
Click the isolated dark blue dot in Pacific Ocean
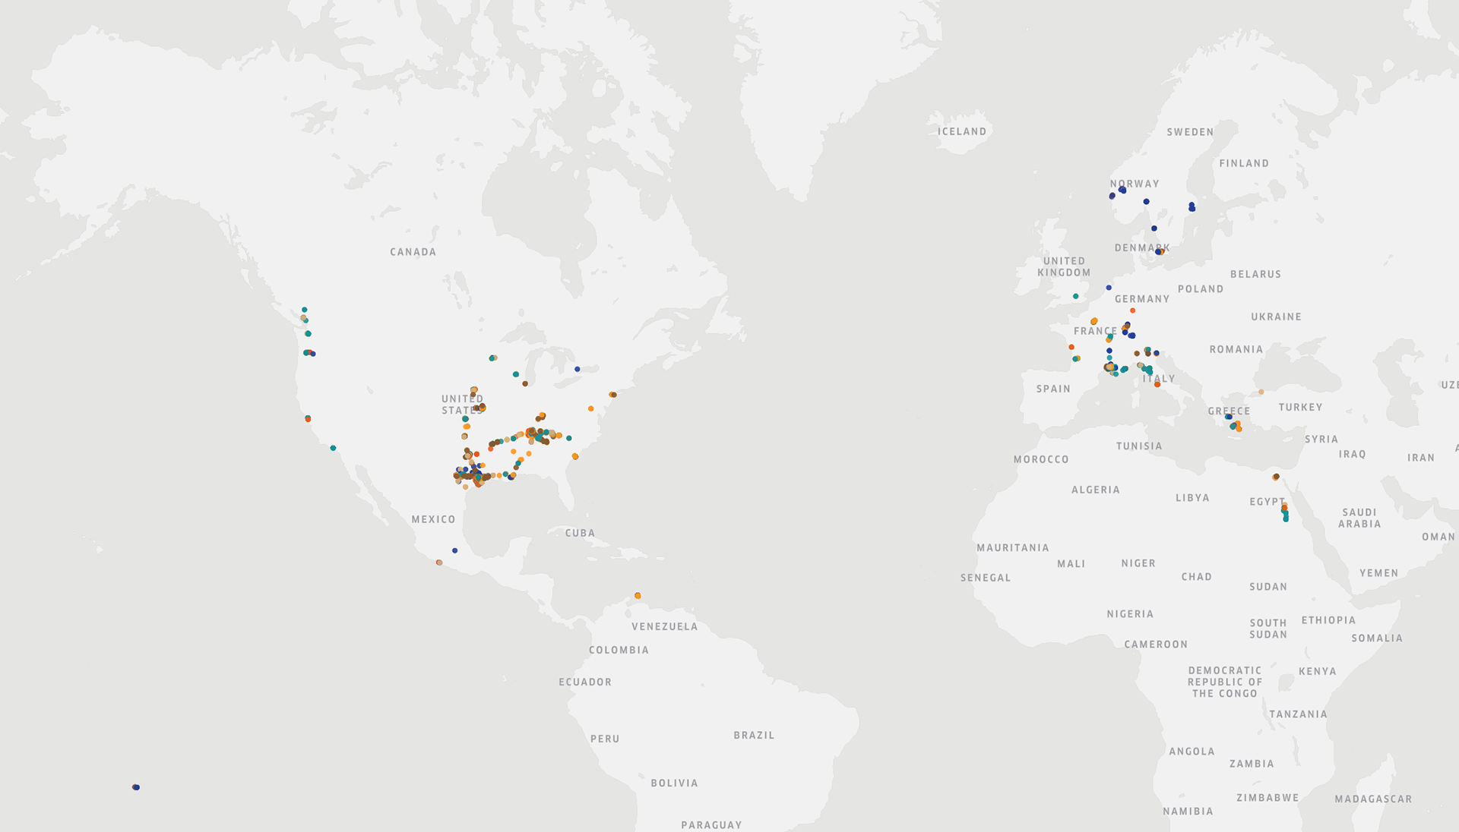pyautogui.click(x=136, y=787)
